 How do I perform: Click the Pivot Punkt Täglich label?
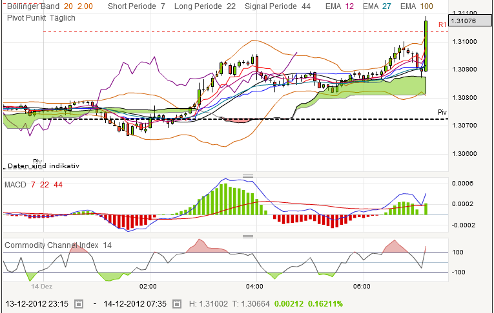pos(41,18)
